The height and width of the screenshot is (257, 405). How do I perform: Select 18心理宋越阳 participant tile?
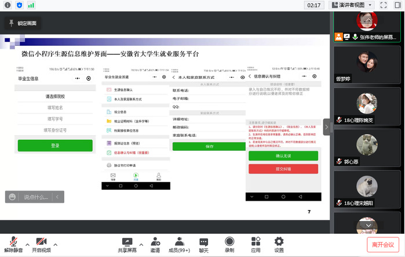click(367, 189)
